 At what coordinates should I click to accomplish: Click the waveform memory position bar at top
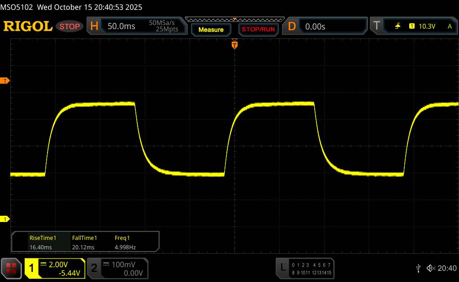(234, 19)
